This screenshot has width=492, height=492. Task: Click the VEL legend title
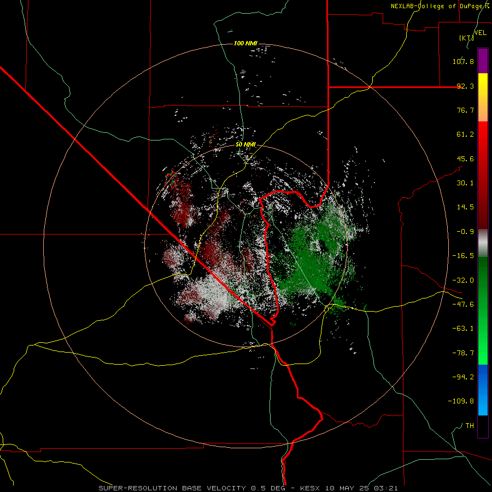[480, 33]
